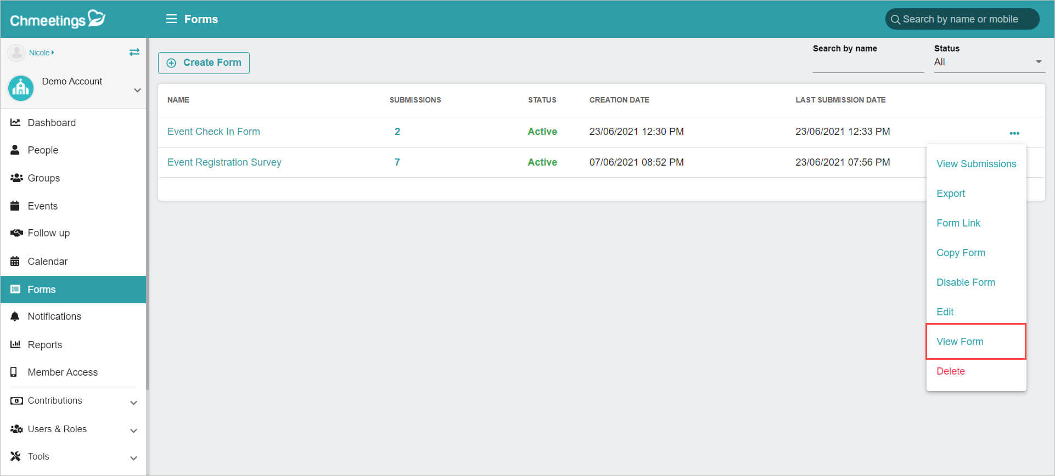Select View Form menu entry

(959, 342)
